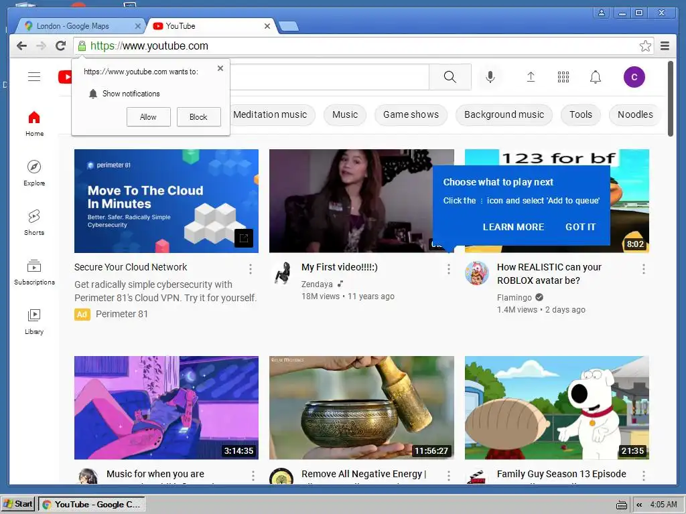Allow YouTube notifications
Image resolution: width=686 pixels, height=514 pixels.
tap(148, 116)
